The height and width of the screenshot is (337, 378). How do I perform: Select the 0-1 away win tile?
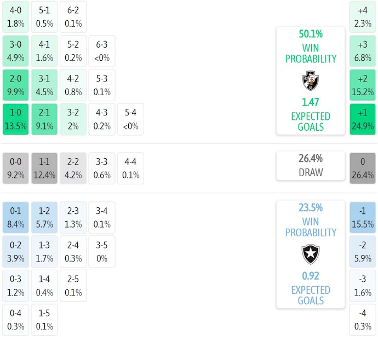click(x=15, y=218)
